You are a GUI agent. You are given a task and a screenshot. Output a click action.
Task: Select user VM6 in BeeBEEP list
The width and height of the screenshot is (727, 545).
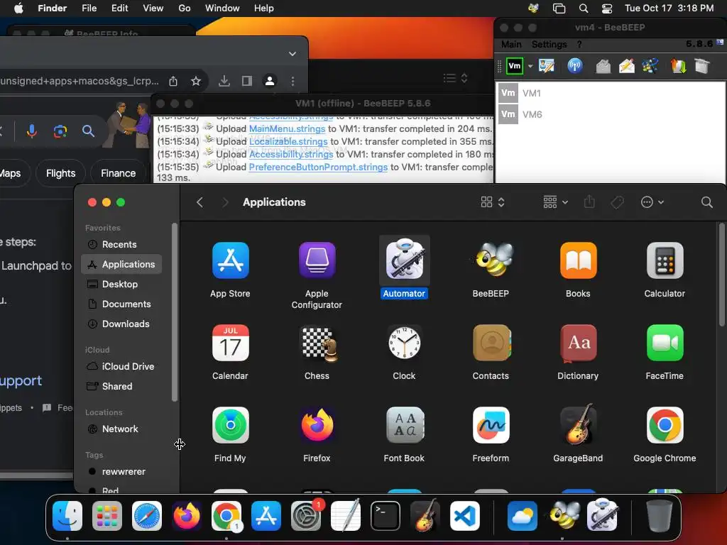(x=610, y=114)
